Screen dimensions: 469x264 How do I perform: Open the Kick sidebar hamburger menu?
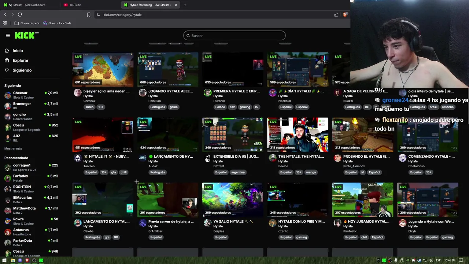(8, 36)
